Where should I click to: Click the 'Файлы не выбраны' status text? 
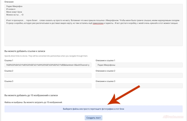pyautogui.click(x=13, y=102)
